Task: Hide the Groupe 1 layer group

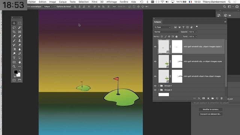Action: coord(155,86)
